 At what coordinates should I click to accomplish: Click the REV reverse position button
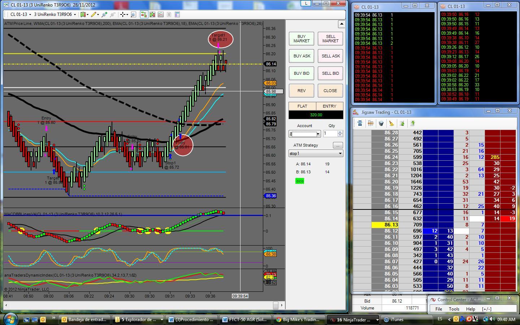(x=302, y=91)
